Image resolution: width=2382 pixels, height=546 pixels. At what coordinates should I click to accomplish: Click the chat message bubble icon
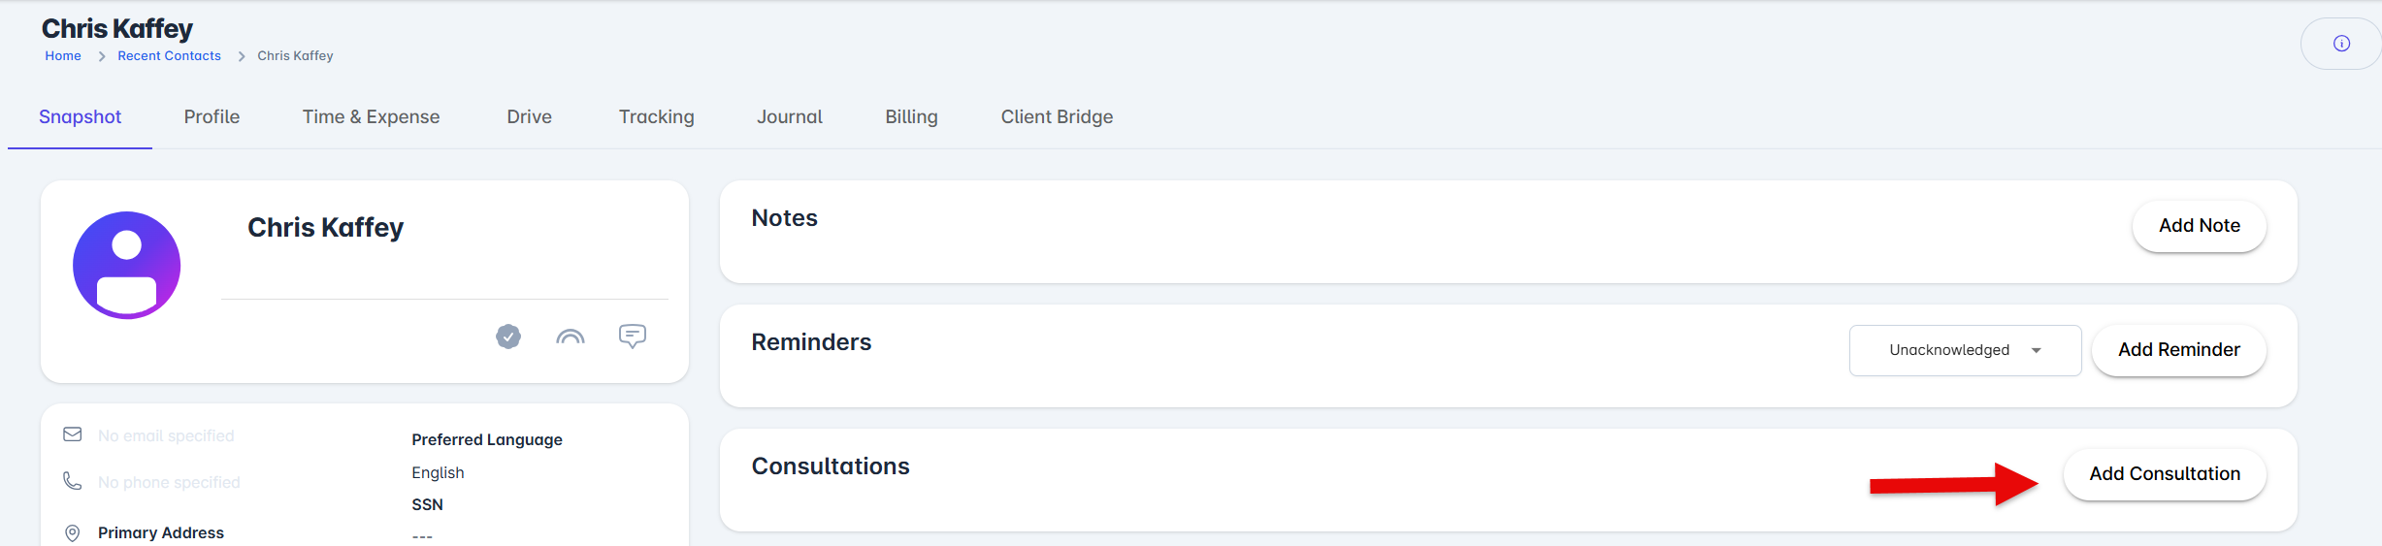coord(633,337)
